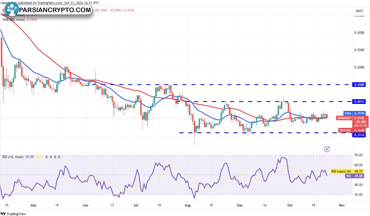
Task: Click the close price value C0.3542
Action: click(102, 11)
